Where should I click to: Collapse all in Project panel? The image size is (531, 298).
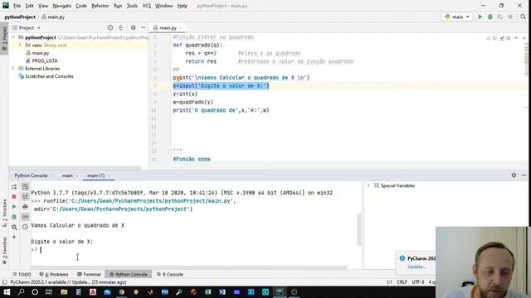point(120,27)
